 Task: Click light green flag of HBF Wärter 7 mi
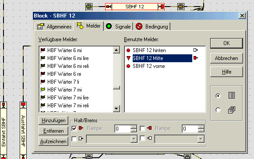(x=43, y=90)
